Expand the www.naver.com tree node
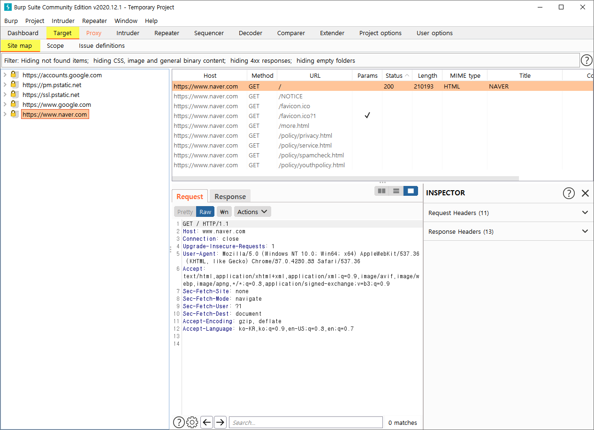Viewport: 594px width, 430px height. pos(5,114)
